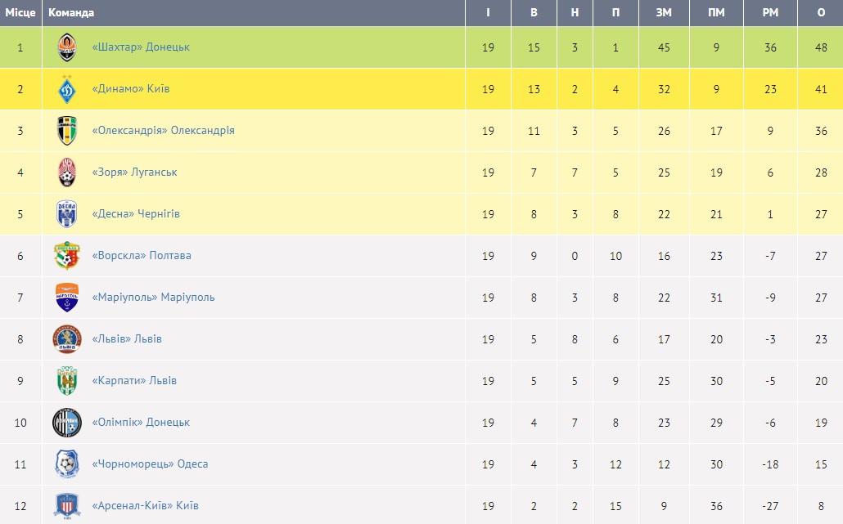
Task: Open the «Шахтар» Донецьк team link
Action: coord(141,47)
